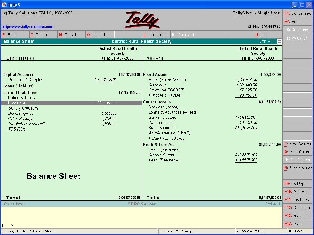Select the Cash-in-hand row
The height and width of the screenshot is (235, 314).
click(212, 122)
